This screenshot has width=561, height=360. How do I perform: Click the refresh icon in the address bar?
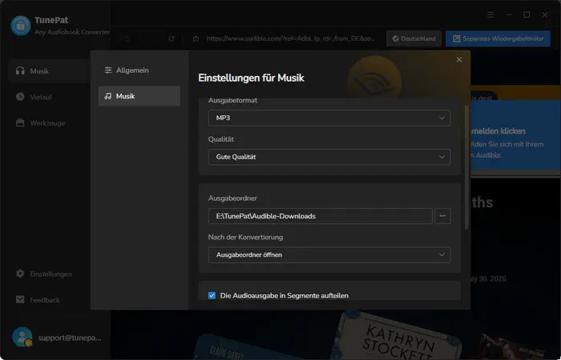[x=172, y=38]
